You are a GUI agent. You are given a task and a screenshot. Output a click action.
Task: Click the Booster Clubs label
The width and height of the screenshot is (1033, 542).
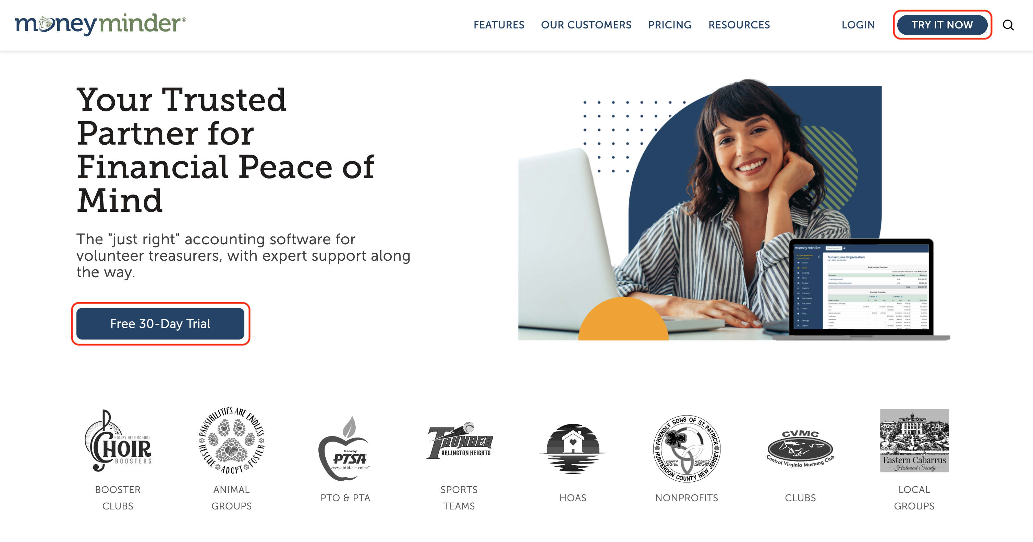[x=118, y=497]
